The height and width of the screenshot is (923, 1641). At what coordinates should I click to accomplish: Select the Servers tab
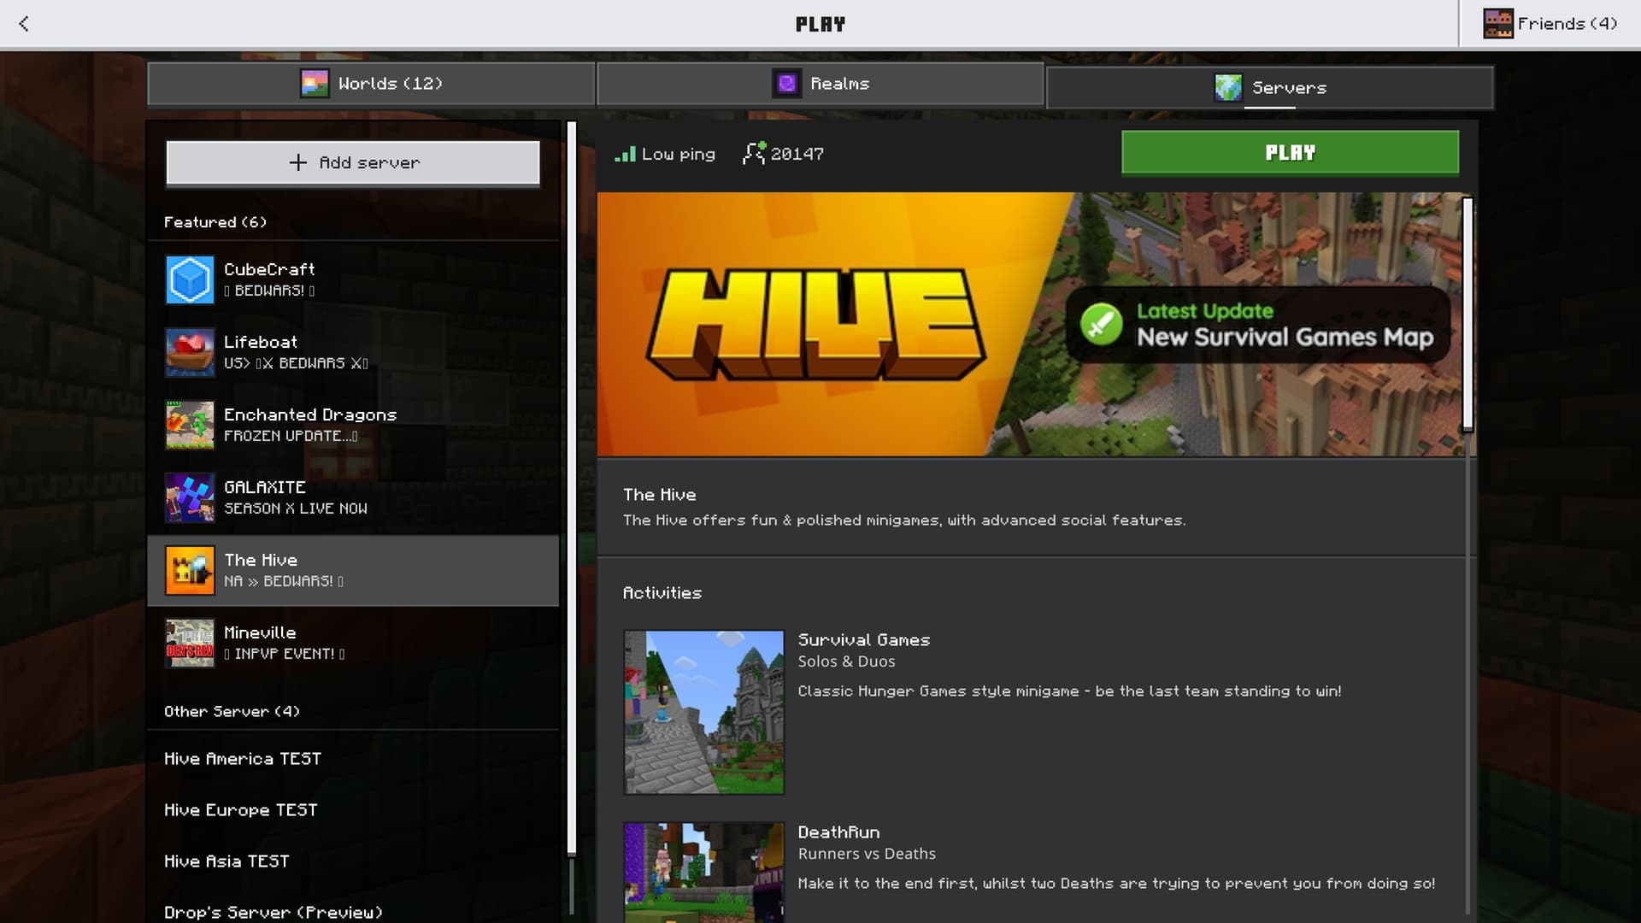[x=1270, y=87]
